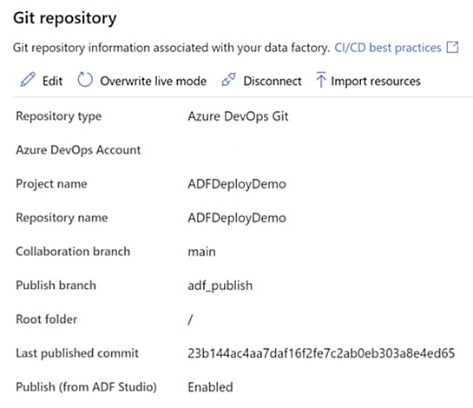Click the Disconnect plug icon
The width and height of the screenshot is (473, 408).
228,80
